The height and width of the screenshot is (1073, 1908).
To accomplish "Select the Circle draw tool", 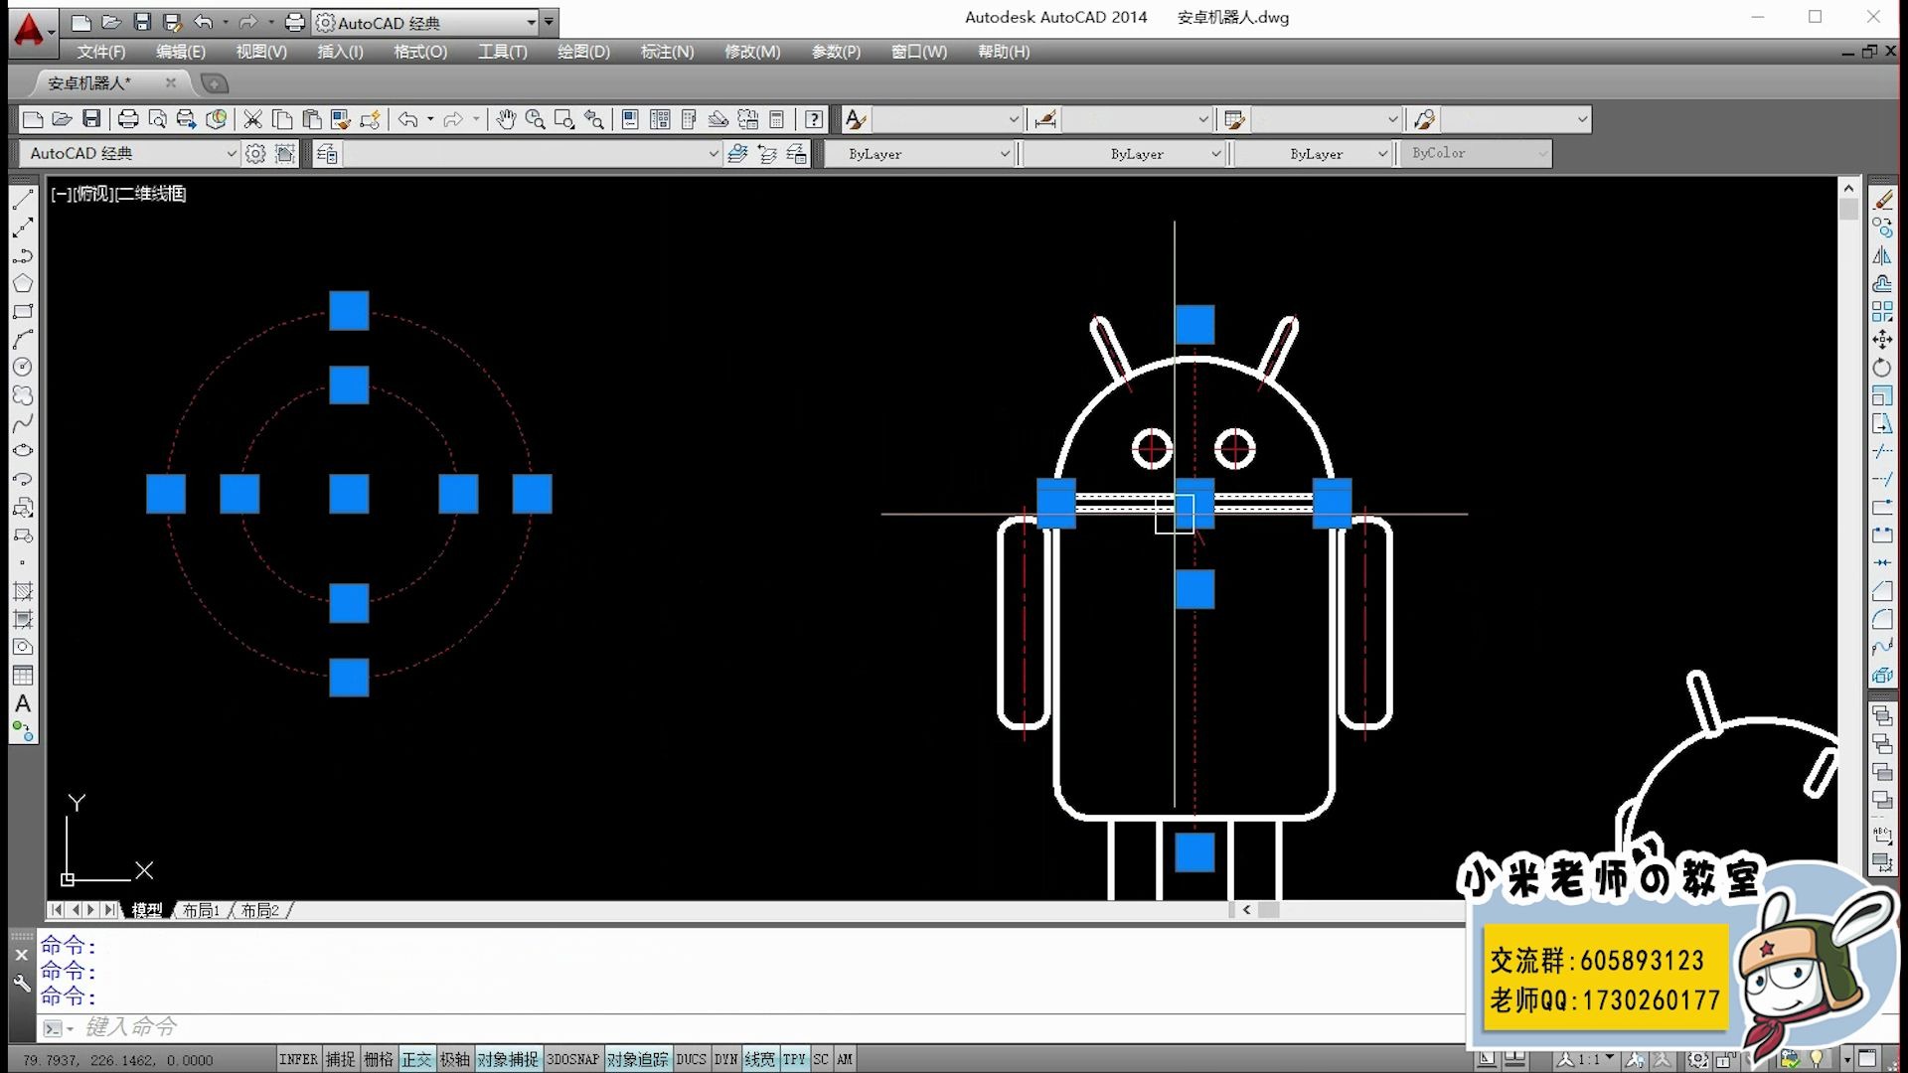I will (23, 367).
